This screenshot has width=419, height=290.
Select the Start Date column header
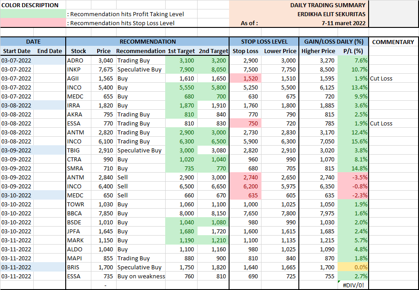tap(17, 51)
